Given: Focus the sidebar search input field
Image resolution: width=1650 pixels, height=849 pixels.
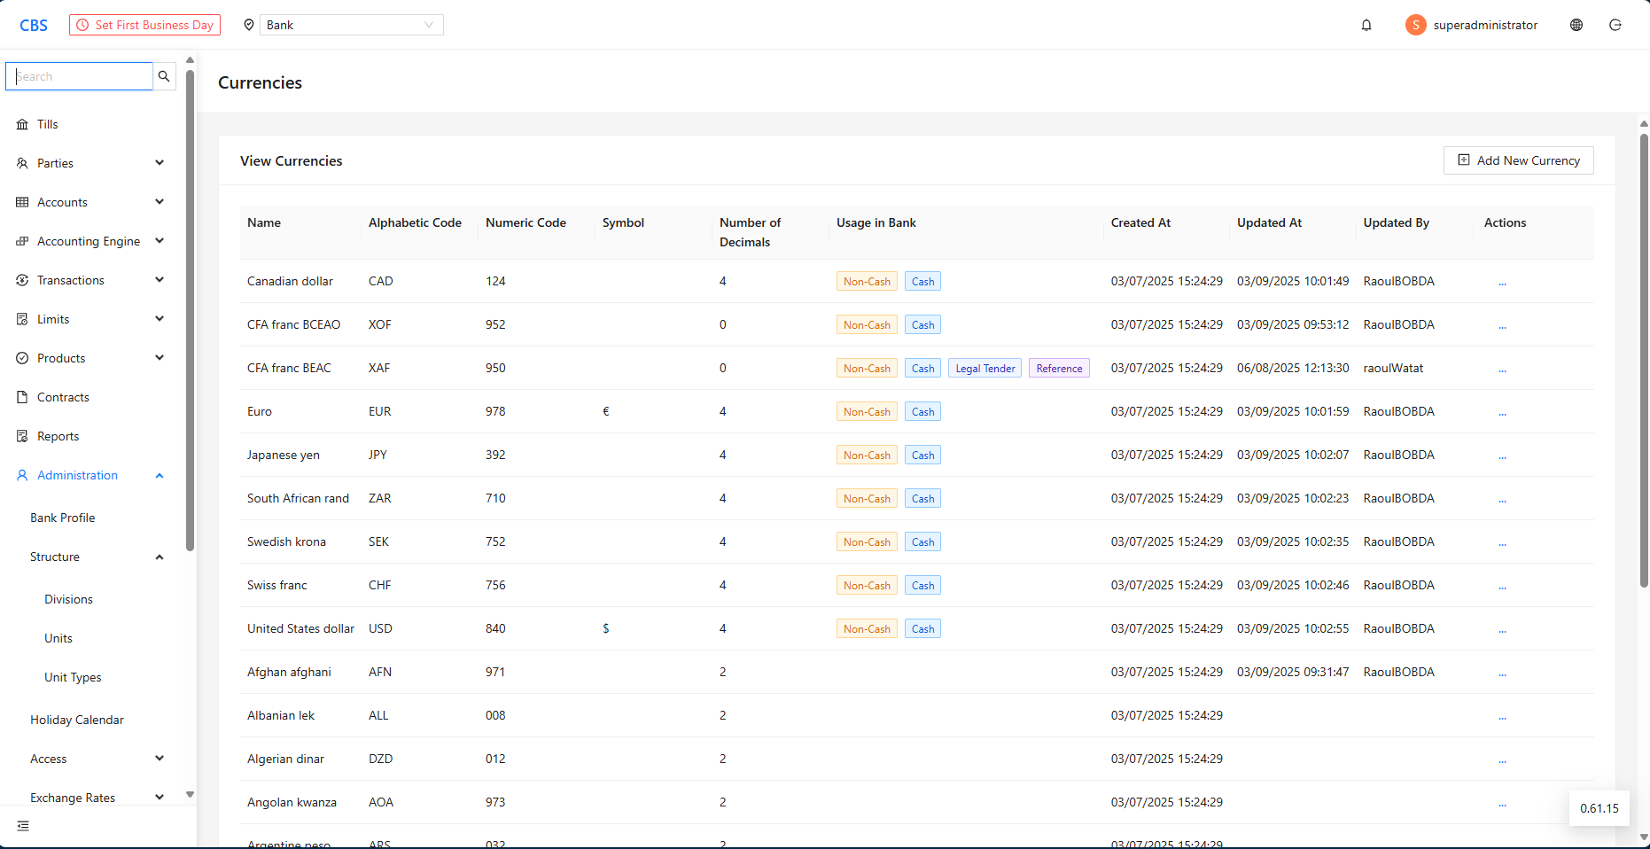Looking at the screenshot, I should coord(80,76).
